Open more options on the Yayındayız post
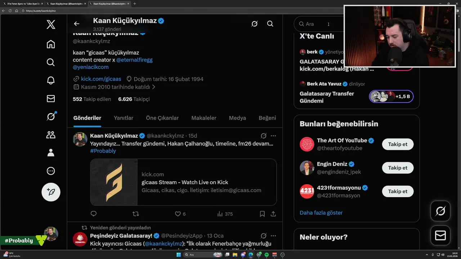 click(x=273, y=136)
